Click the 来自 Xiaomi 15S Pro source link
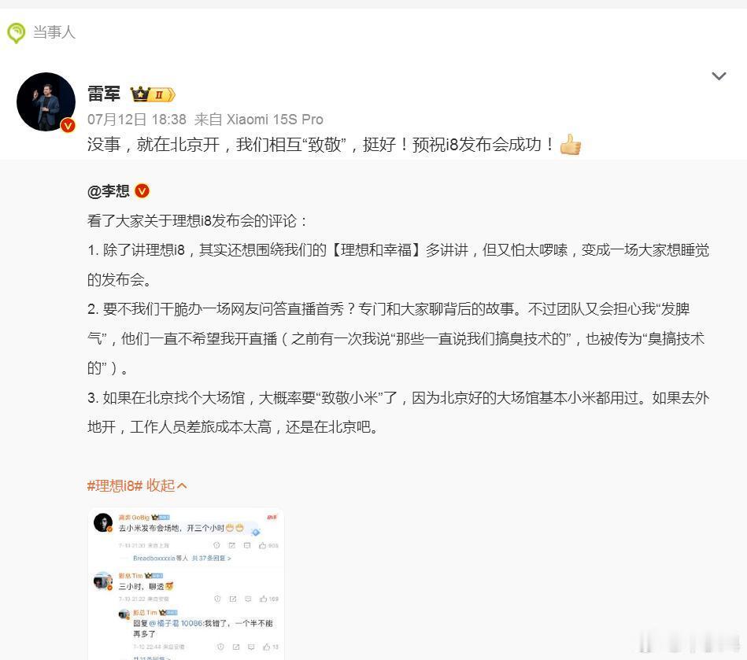The image size is (747, 660). 259,119
